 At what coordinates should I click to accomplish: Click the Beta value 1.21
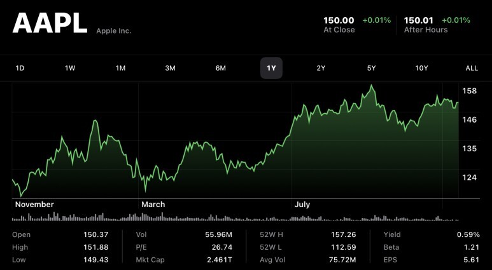pos(472,247)
